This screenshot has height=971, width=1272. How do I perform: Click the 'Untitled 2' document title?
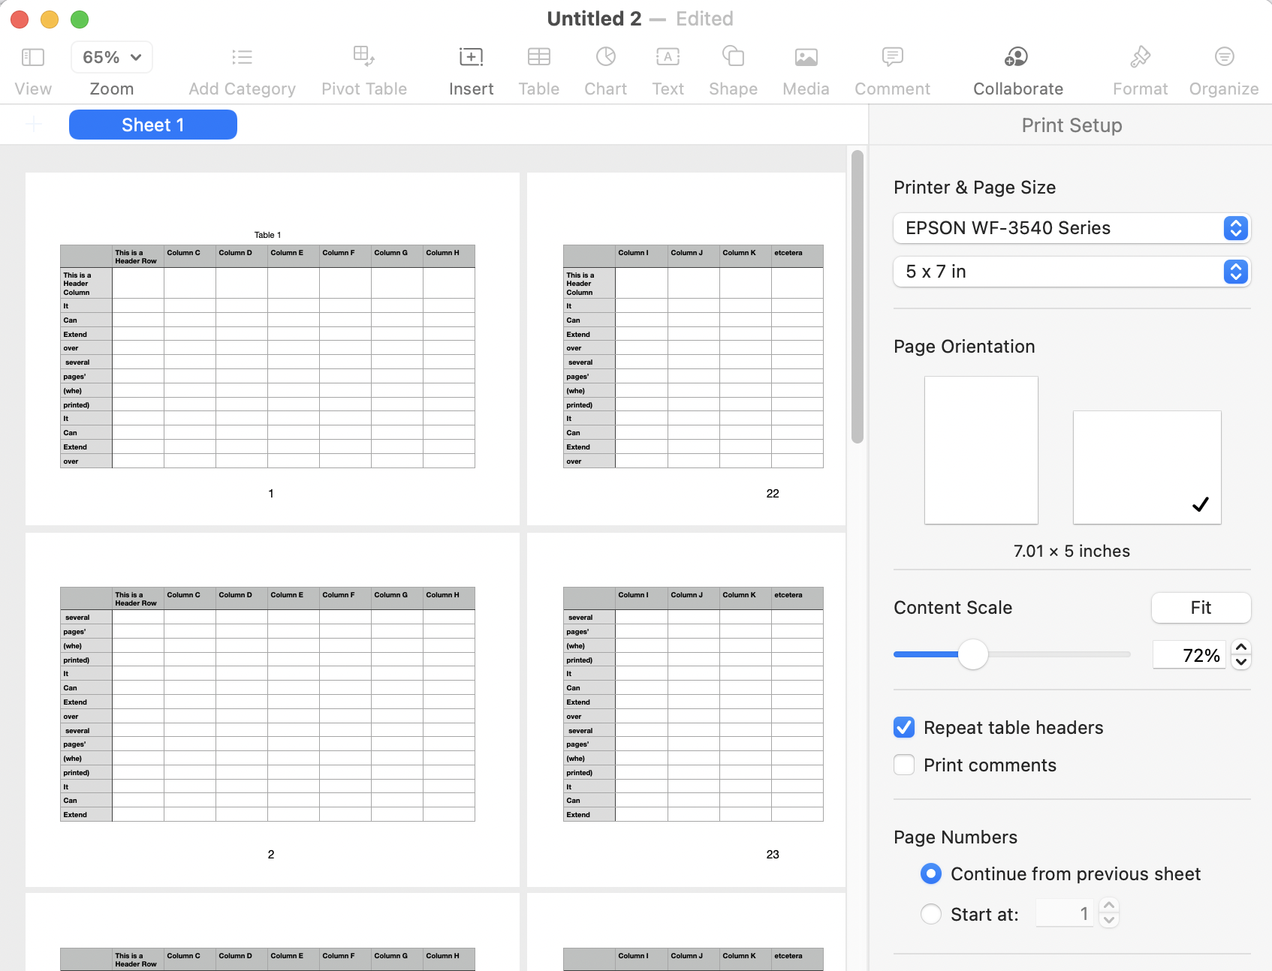click(x=594, y=19)
